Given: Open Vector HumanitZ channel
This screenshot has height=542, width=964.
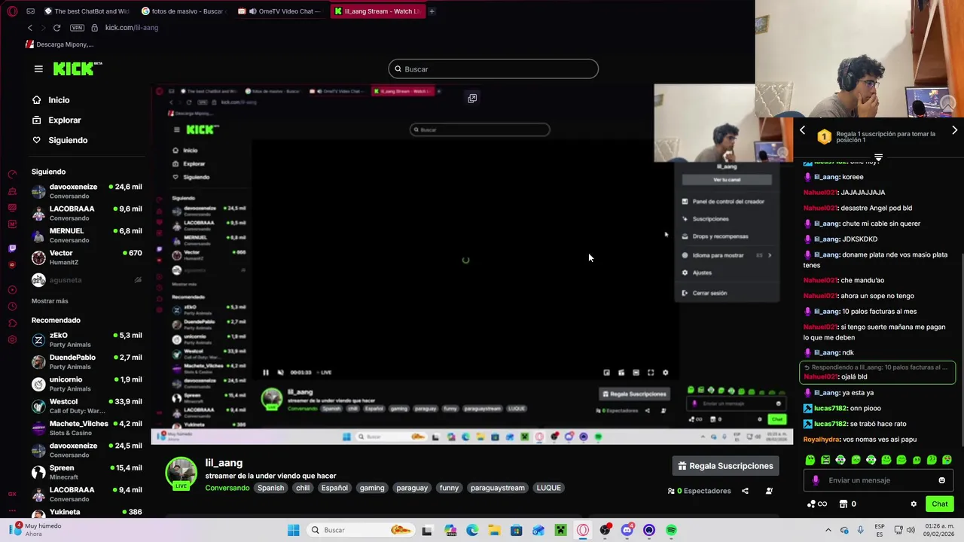Looking at the screenshot, I should (87, 257).
